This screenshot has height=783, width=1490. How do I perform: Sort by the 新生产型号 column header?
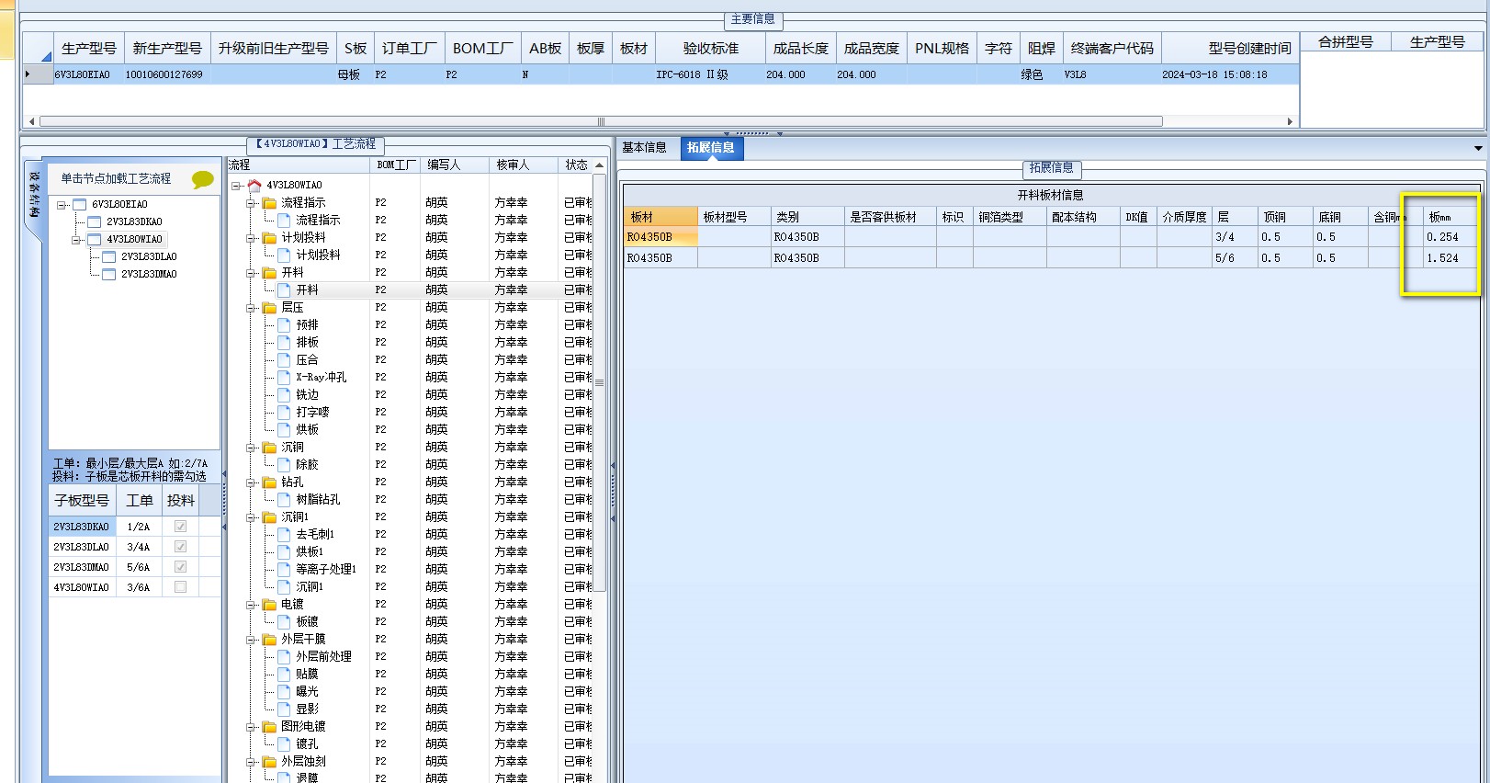(x=167, y=49)
